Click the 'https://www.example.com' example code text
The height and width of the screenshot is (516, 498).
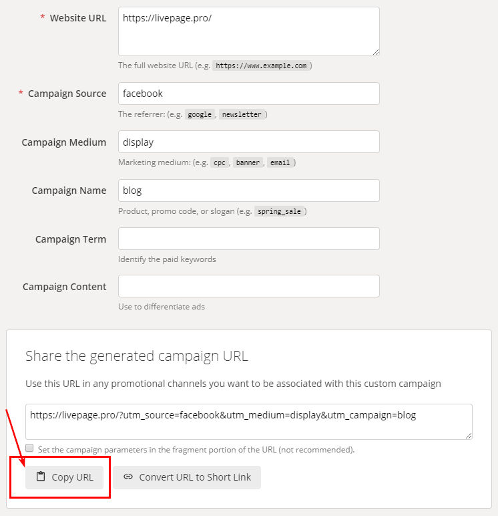(262, 66)
